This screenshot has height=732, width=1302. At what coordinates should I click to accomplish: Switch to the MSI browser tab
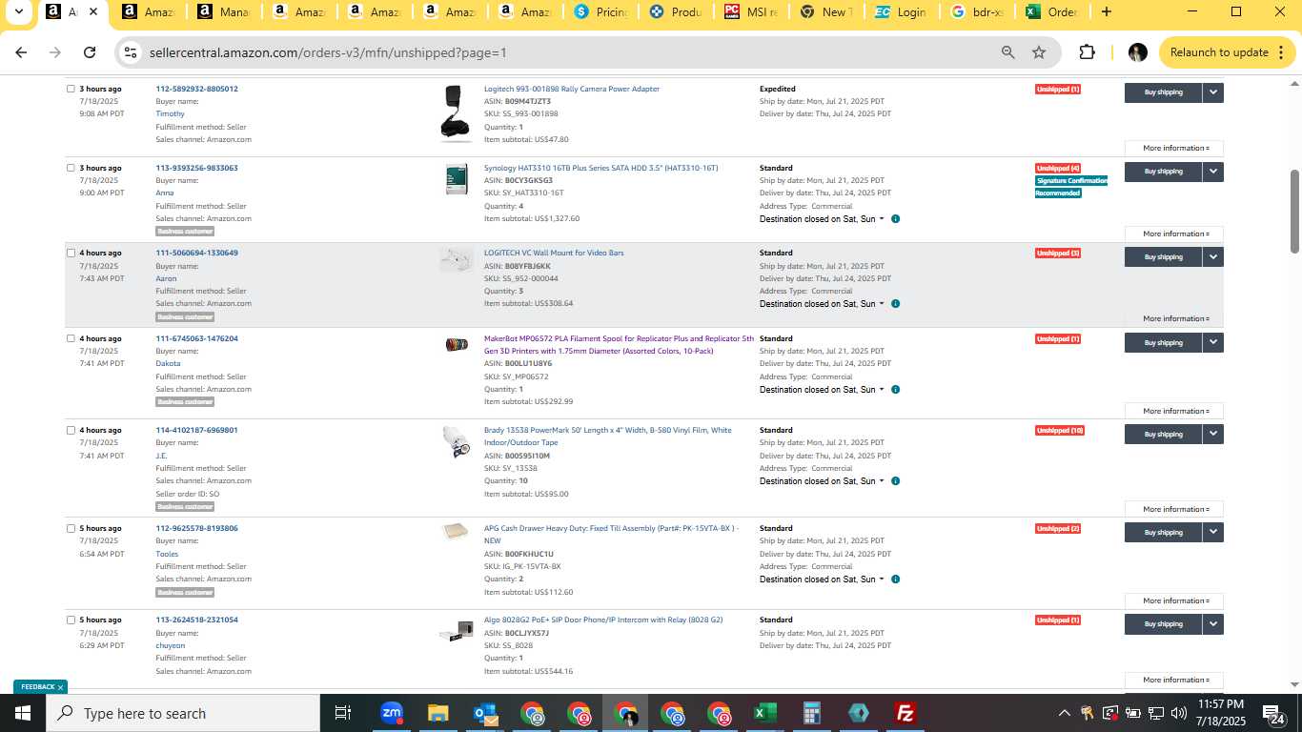751,12
